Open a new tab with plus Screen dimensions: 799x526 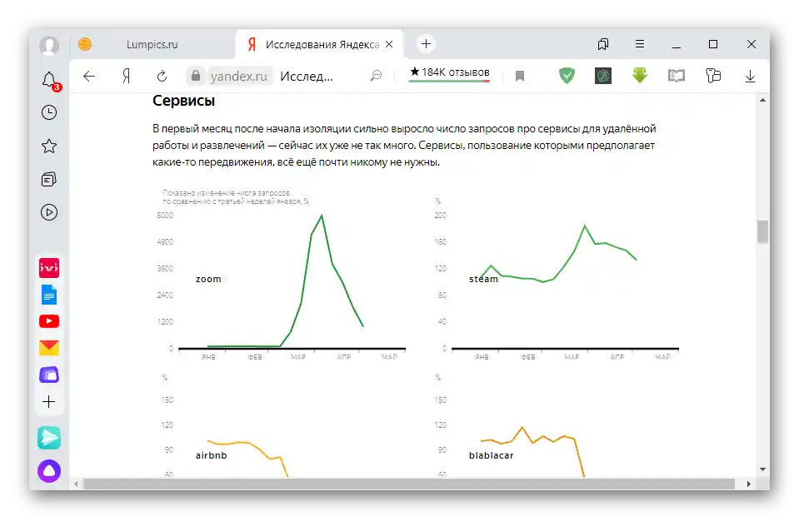[x=426, y=44]
